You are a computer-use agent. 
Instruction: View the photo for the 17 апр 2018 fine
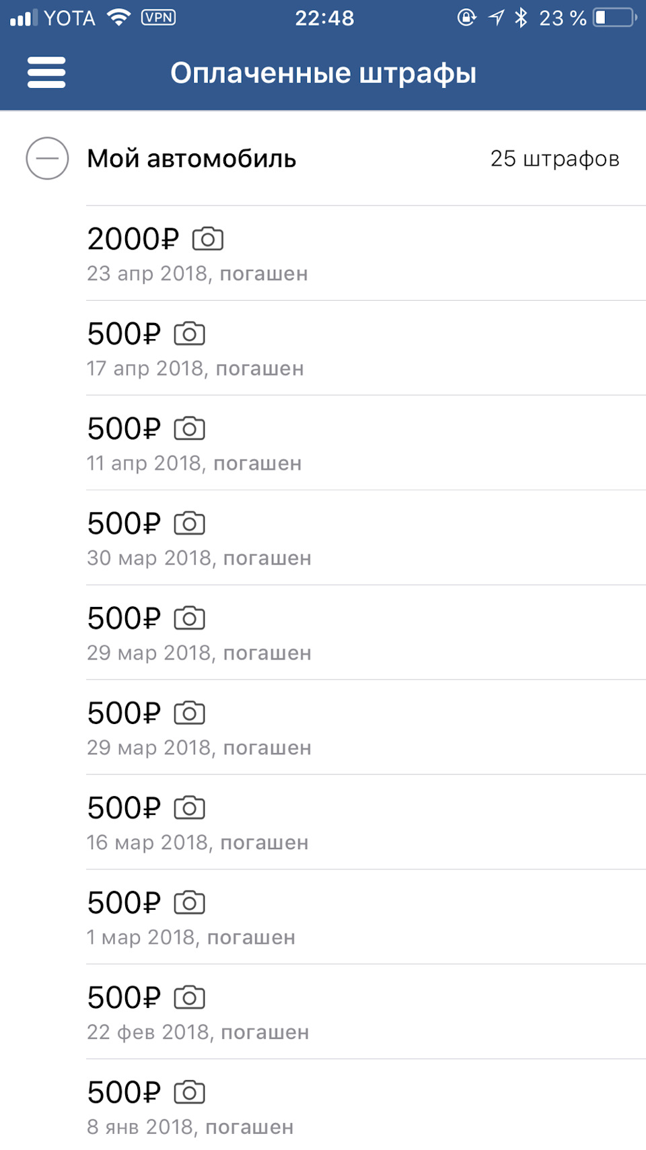click(x=190, y=334)
